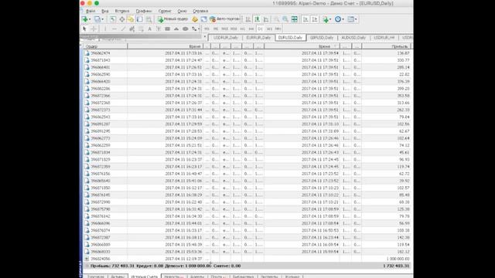Select the Text 'A' tool

149,29
